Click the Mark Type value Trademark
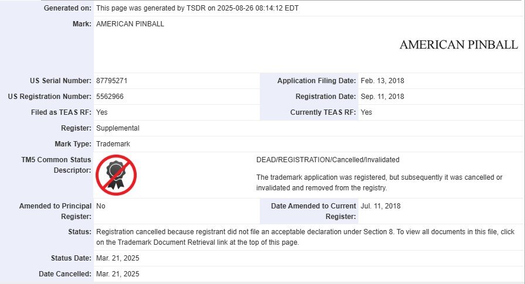Screen dimensions: 525x284 point(113,144)
